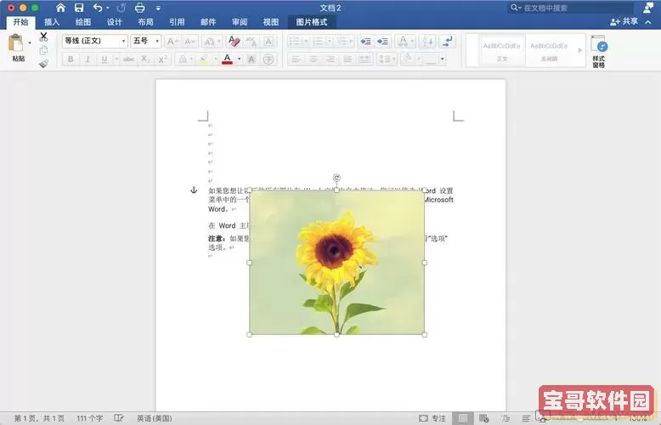Viewport: 661px width, 425px height.
Task: Click the phonetic guide icon
Action: click(251, 42)
